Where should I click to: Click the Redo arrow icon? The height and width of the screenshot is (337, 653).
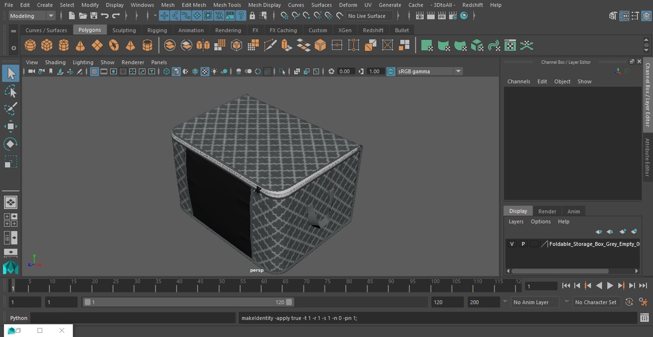(116, 16)
